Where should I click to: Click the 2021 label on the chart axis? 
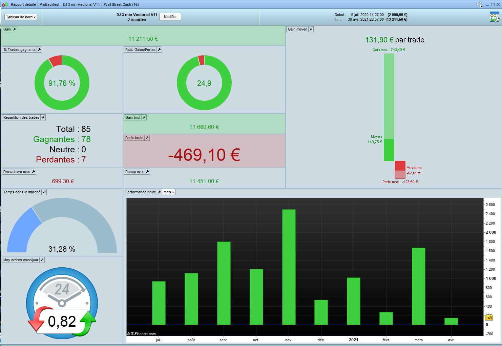pos(353,340)
